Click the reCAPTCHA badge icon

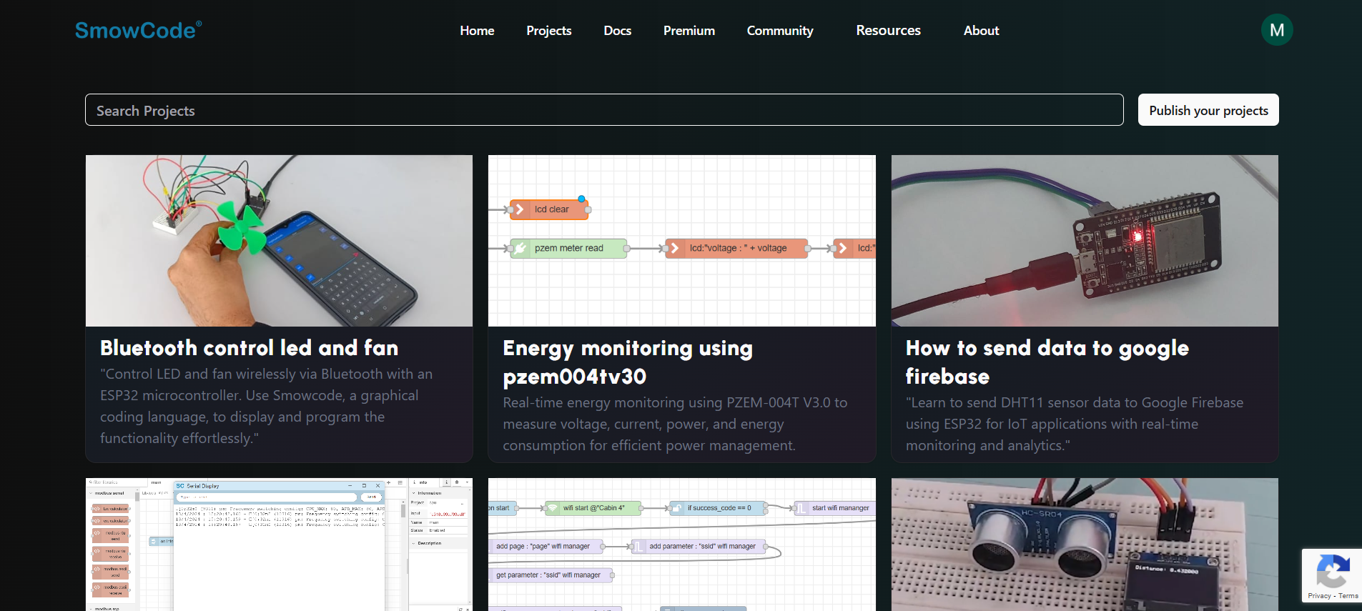point(1333,571)
